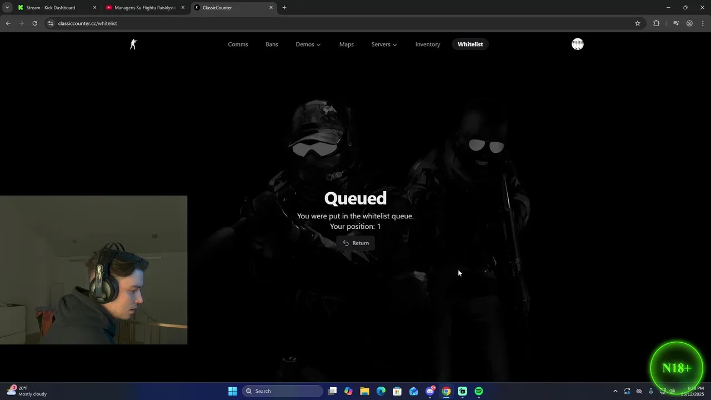Open Spotify from the taskbar
The height and width of the screenshot is (400, 711).
point(479,391)
